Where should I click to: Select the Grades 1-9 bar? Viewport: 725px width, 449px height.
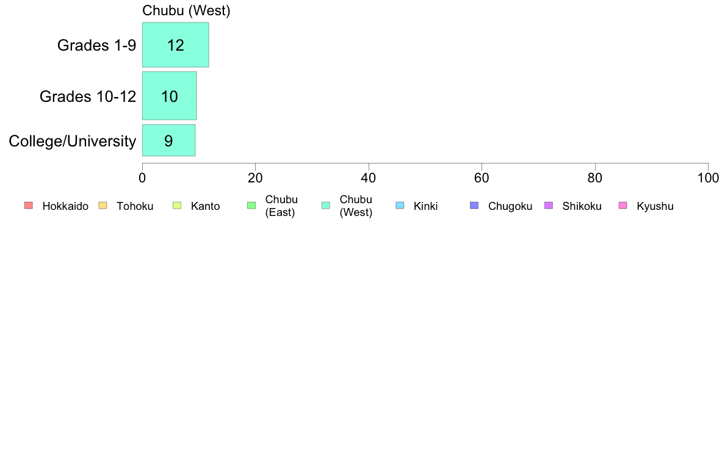point(176,45)
